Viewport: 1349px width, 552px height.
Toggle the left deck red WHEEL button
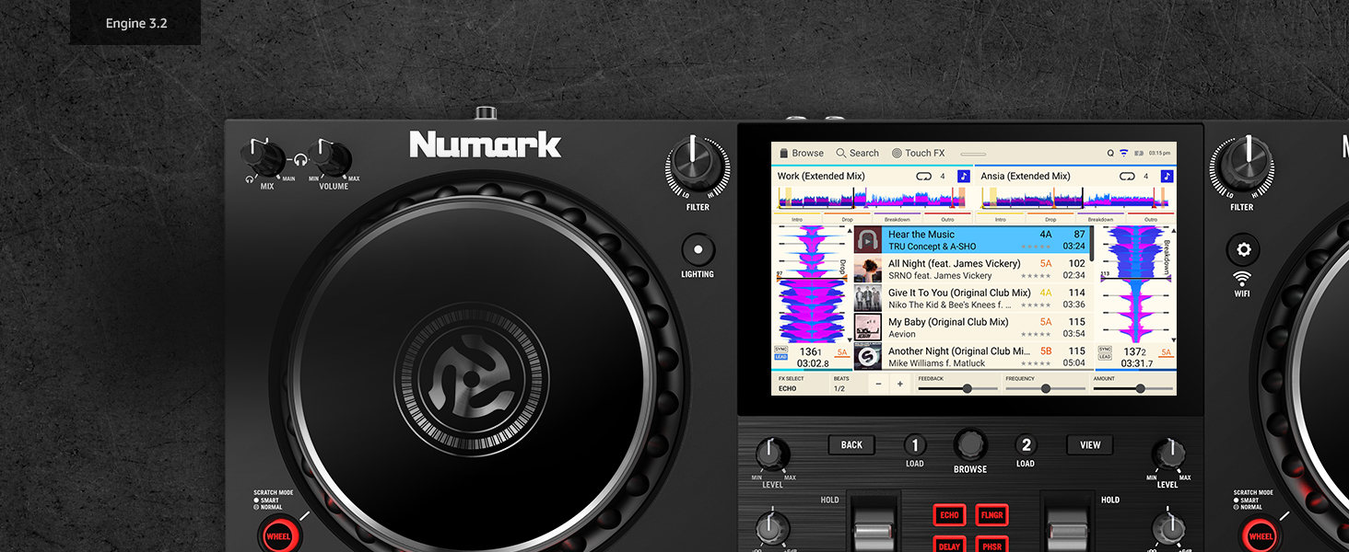(x=277, y=535)
